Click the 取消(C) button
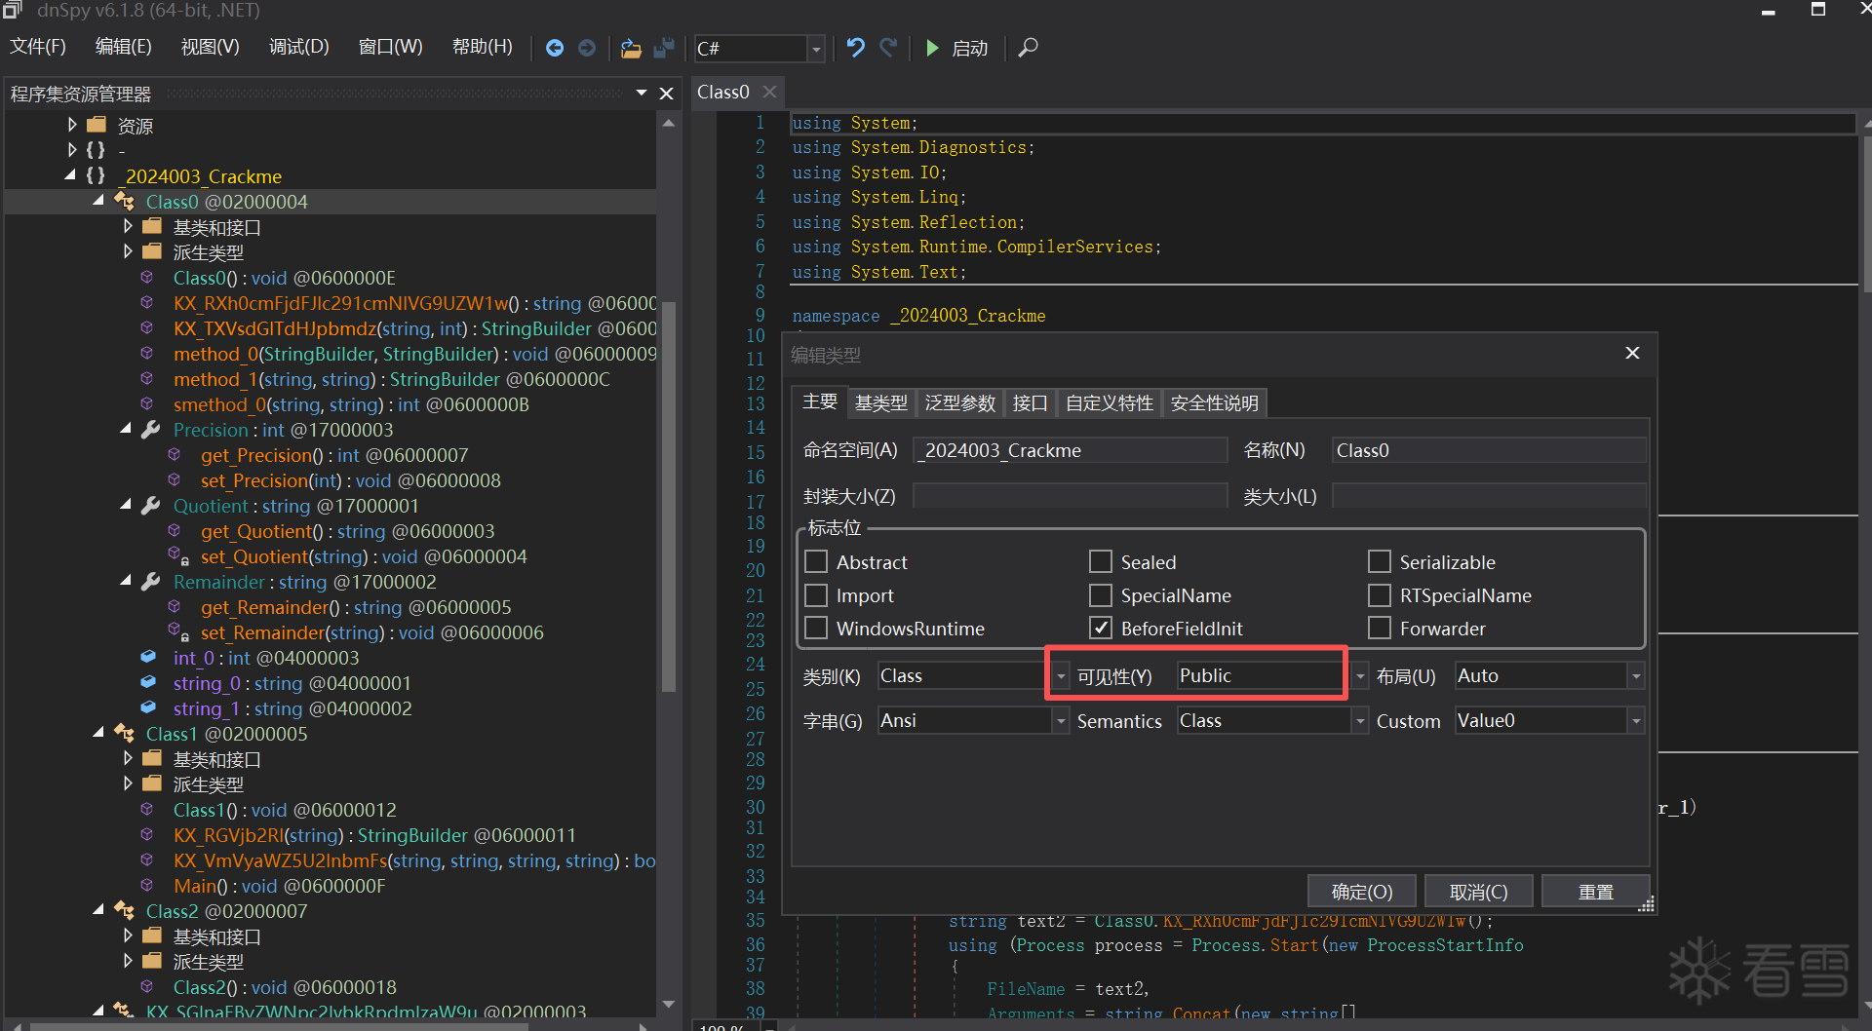This screenshot has height=1031, width=1872. click(1478, 892)
